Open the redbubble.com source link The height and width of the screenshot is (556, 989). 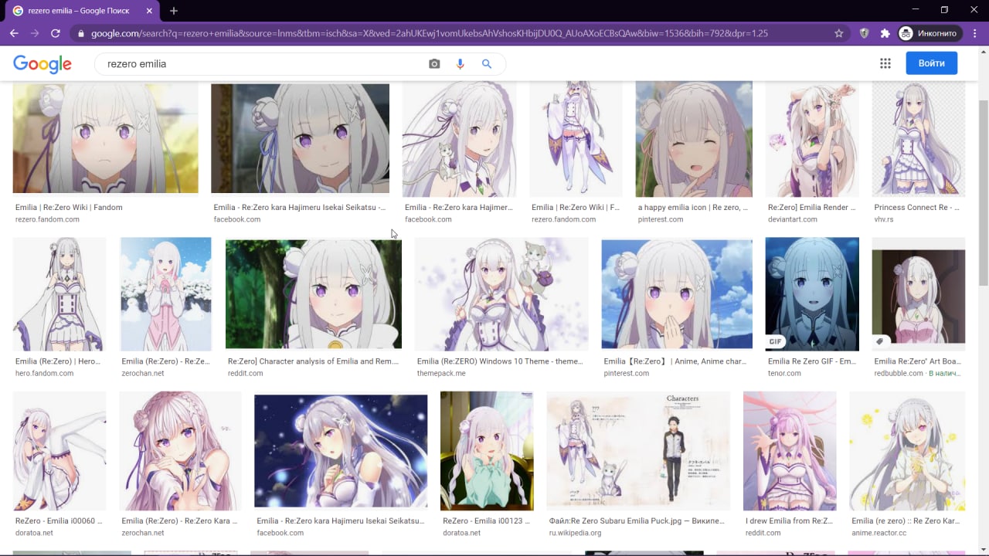click(x=899, y=373)
